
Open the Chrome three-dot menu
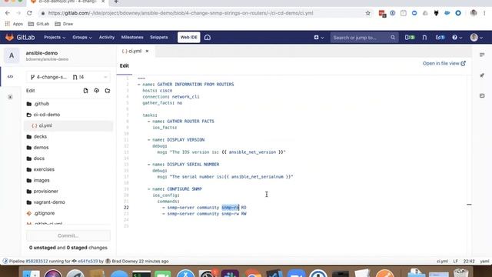tap(484, 13)
